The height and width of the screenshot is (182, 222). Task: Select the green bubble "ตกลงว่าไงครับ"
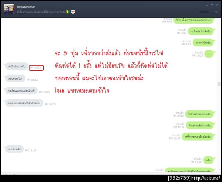pyautogui.click(x=203, y=43)
